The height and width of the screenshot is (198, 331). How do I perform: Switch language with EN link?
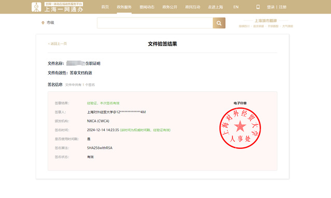[236, 7]
